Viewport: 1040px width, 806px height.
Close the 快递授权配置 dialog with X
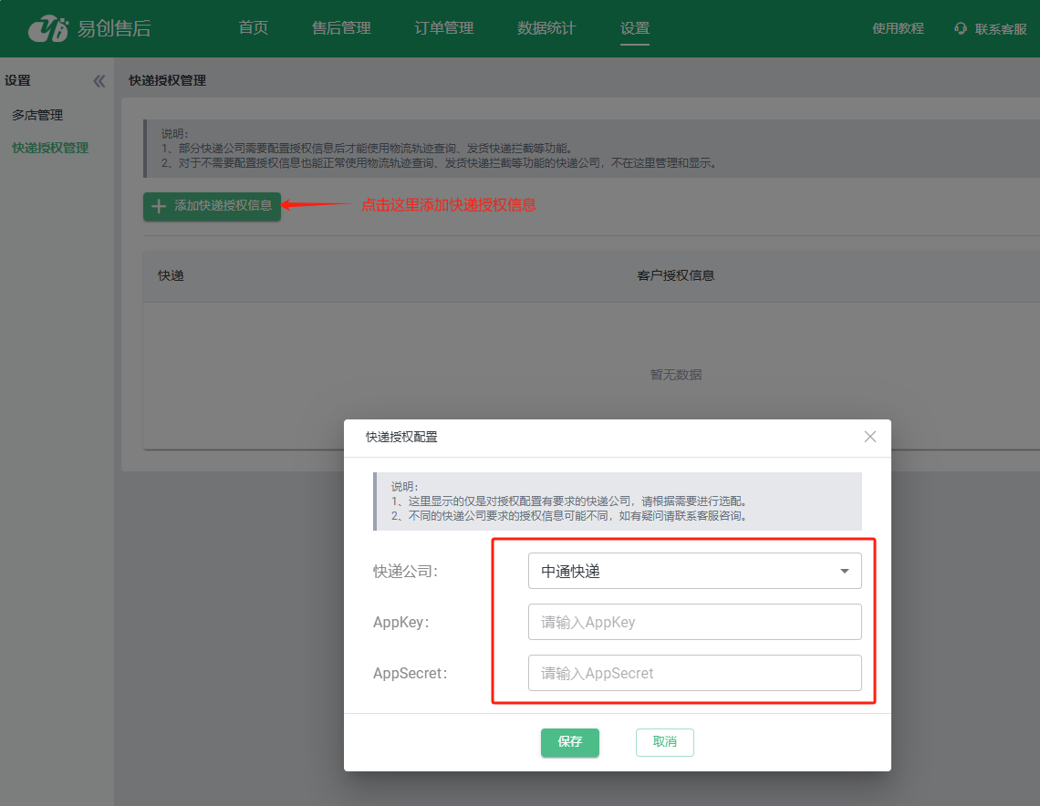click(869, 437)
